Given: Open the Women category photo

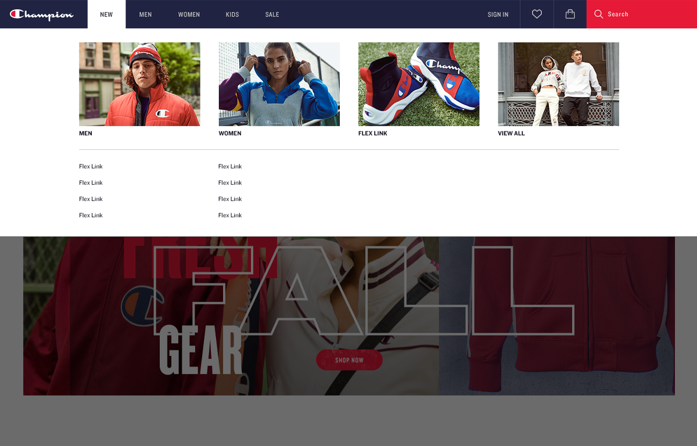Looking at the screenshot, I should pos(279,84).
